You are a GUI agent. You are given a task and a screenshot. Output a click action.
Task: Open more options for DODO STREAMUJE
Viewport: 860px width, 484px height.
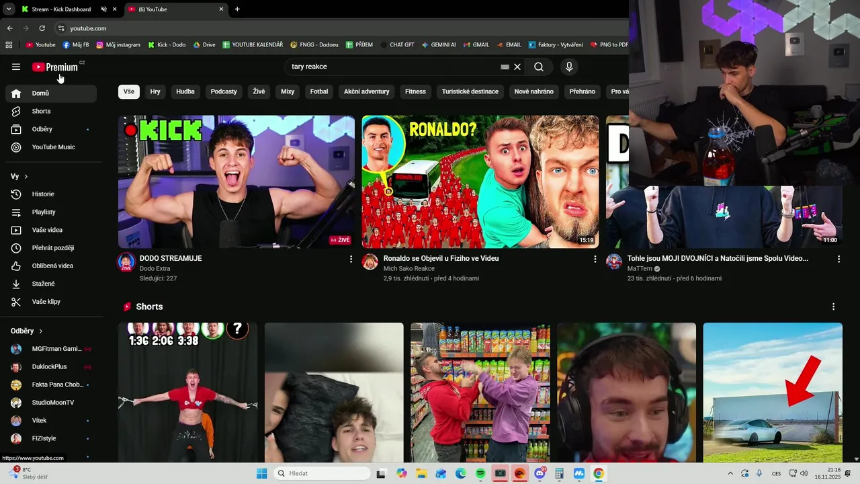coord(351,259)
